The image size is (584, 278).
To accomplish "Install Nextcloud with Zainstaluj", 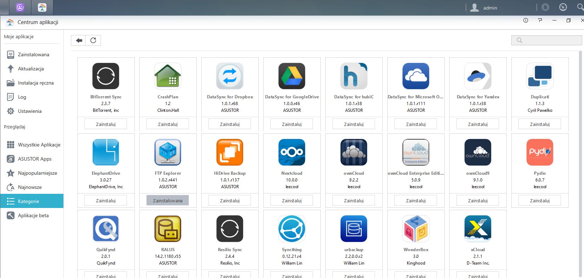I will tap(292, 201).
